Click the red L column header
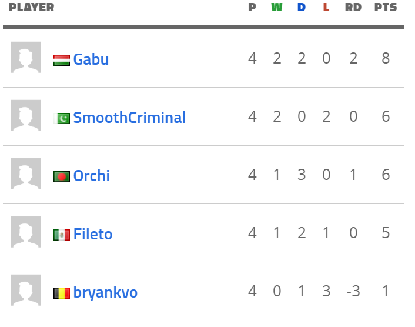415x327 pixels. point(326,7)
